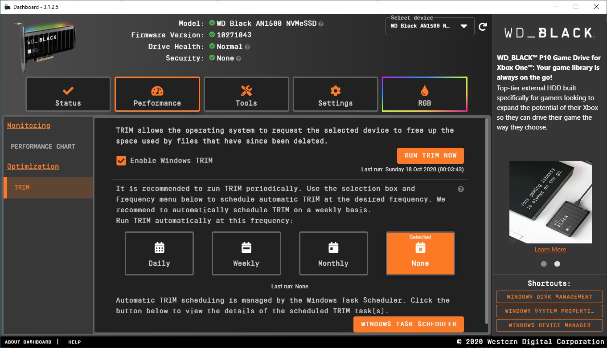
Task: Select TRIM in the Optimization sidebar
Action: [x=48, y=187]
